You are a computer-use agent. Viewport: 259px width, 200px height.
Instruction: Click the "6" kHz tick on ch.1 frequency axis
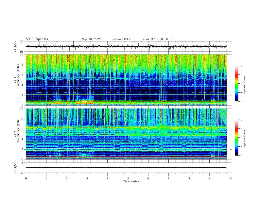(x=23, y=75)
